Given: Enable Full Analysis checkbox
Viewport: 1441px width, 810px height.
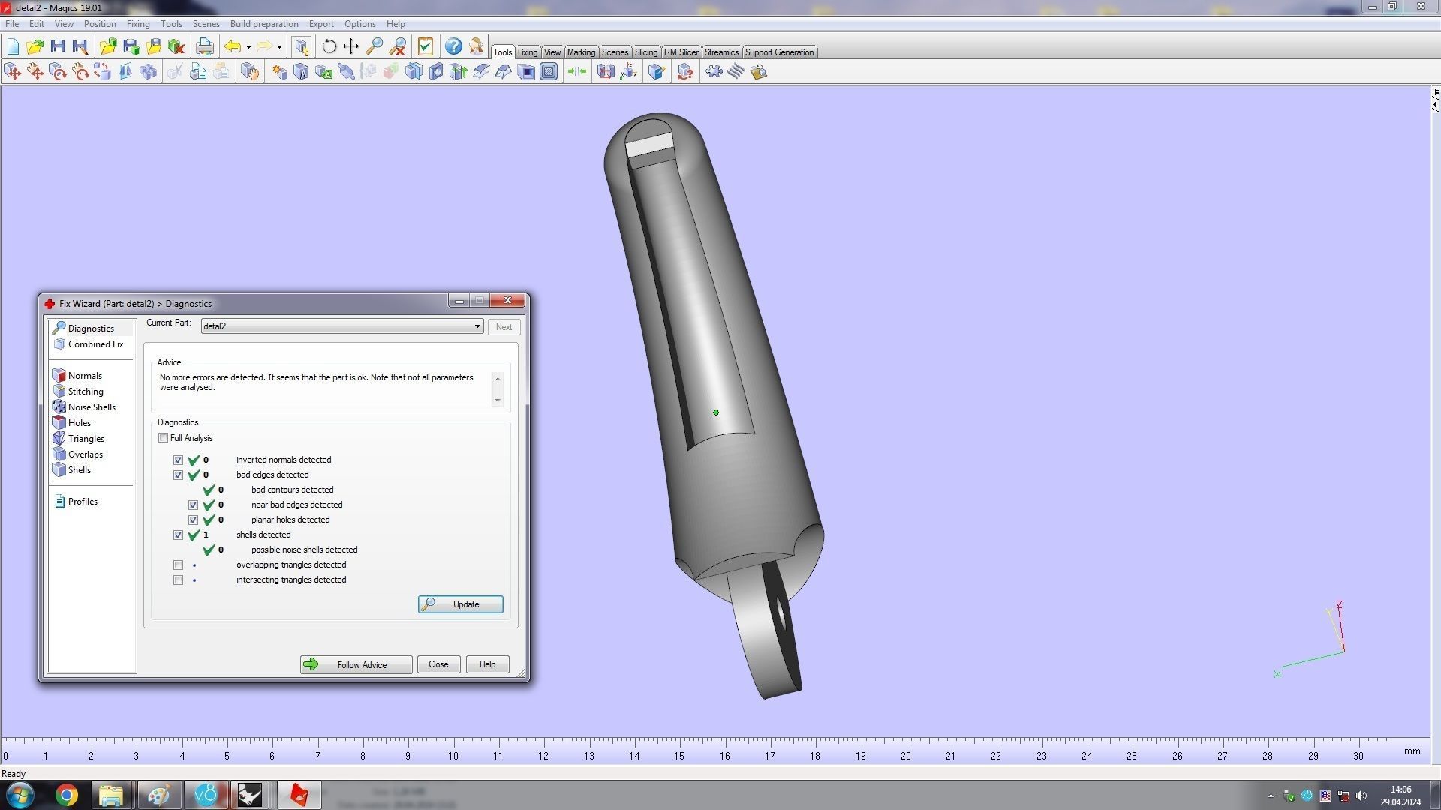Looking at the screenshot, I should click(x=164, y=438).
